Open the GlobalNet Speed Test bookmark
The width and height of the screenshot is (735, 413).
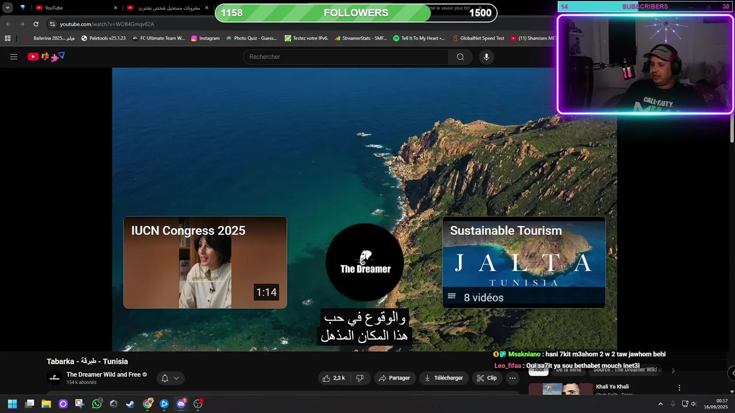478,38
